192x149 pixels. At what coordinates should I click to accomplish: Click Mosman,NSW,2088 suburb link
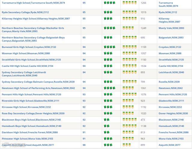tap(170, 54)
